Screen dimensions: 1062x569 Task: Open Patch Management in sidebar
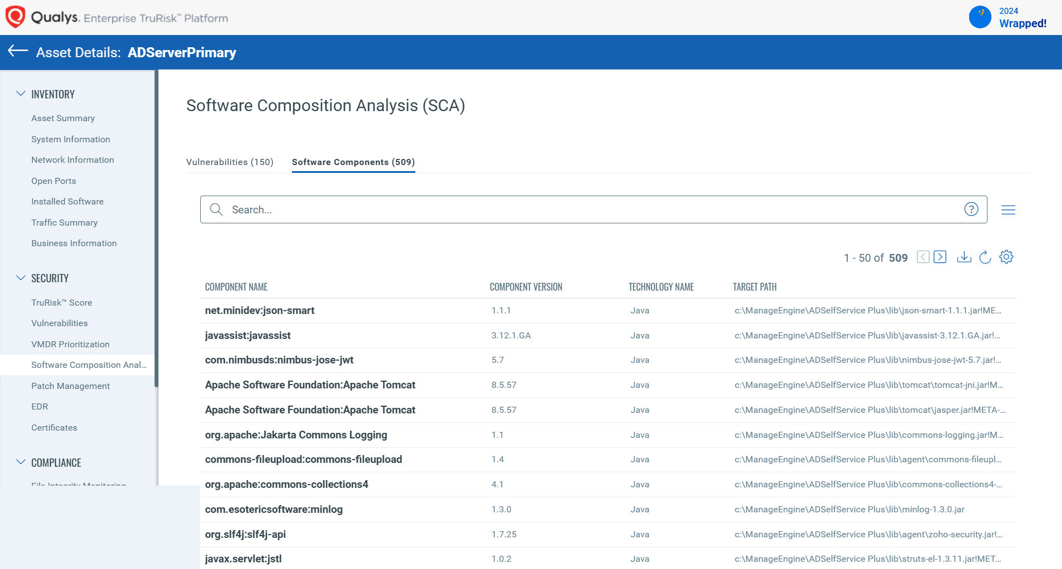click(x=70, y=386)
